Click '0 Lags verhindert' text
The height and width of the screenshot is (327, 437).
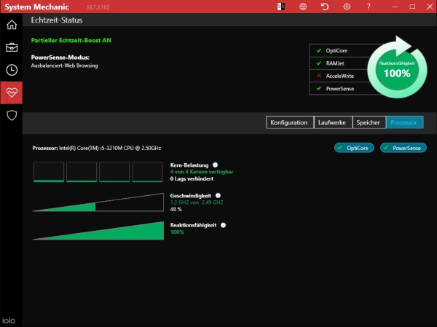coord(192,178)
